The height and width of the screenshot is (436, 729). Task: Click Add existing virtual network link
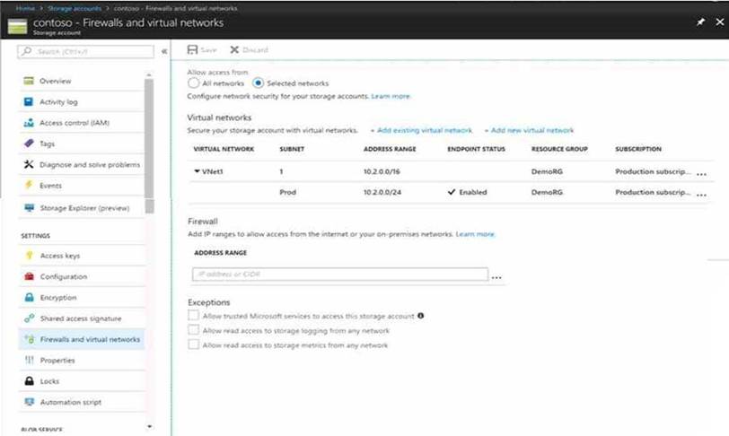tap(420, 131)
